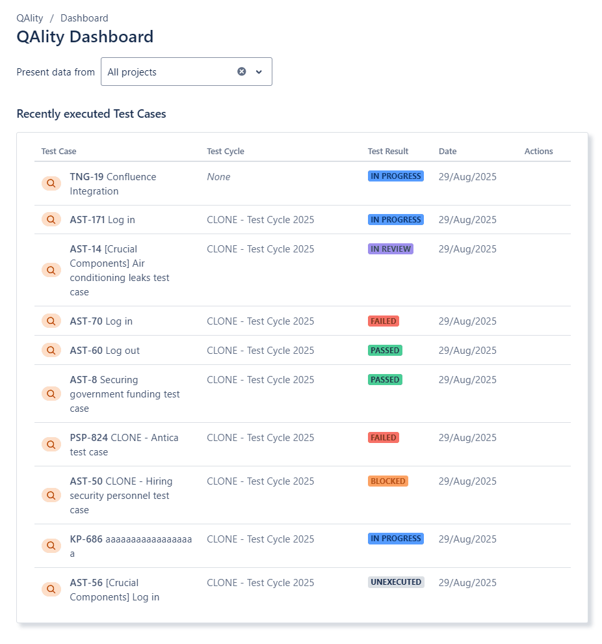Open Test Cycle 2025 link in KP-686 row
602x644 pixels.
click(260, 539)
